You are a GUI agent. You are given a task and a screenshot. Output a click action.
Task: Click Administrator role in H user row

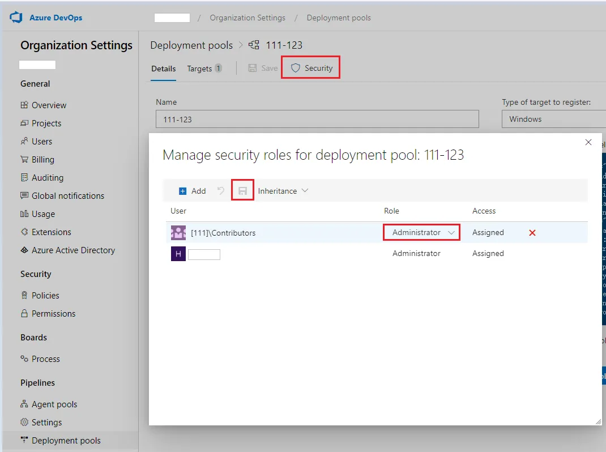click(x=416, y=254)
